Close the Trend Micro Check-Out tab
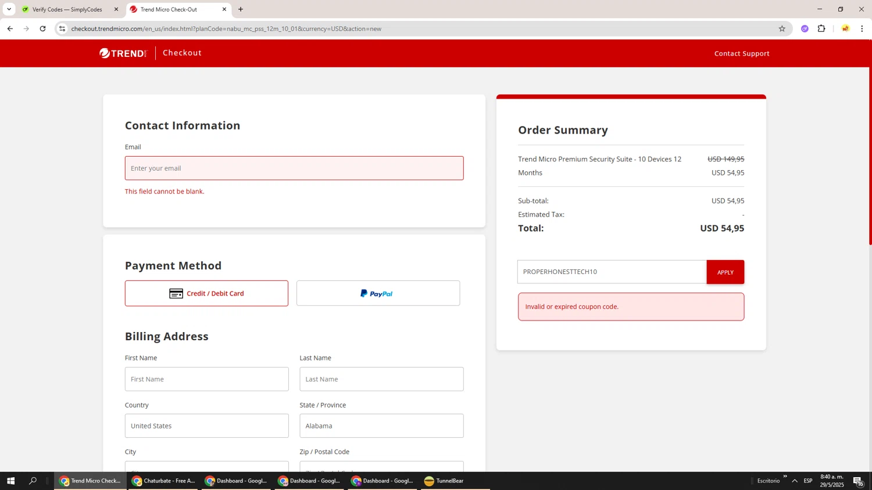Viewport: 872px width, 490px height. pyautogui.click(x=224, y=9)
